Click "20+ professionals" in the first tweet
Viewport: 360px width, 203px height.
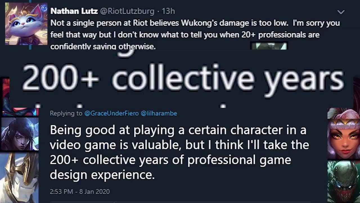coord(284,35)
